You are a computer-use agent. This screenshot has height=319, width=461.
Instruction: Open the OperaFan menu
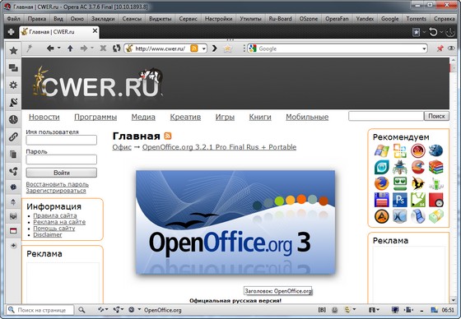(337, 19)
